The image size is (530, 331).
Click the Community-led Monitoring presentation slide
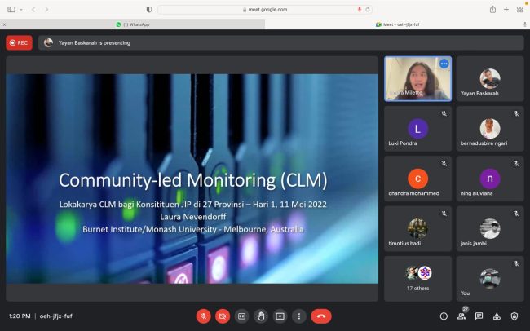point(192,179)
